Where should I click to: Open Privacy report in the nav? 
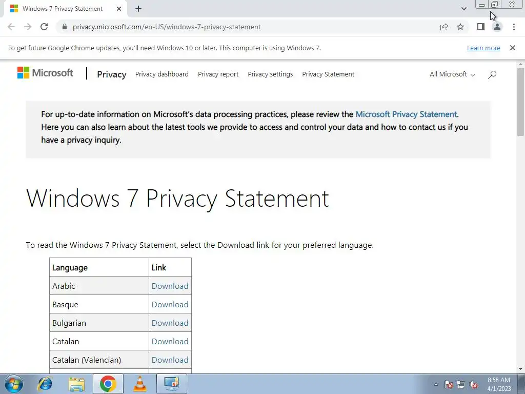(218, 74)
